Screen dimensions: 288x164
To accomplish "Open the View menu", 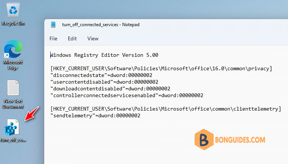I will click(x=93, y=38).
